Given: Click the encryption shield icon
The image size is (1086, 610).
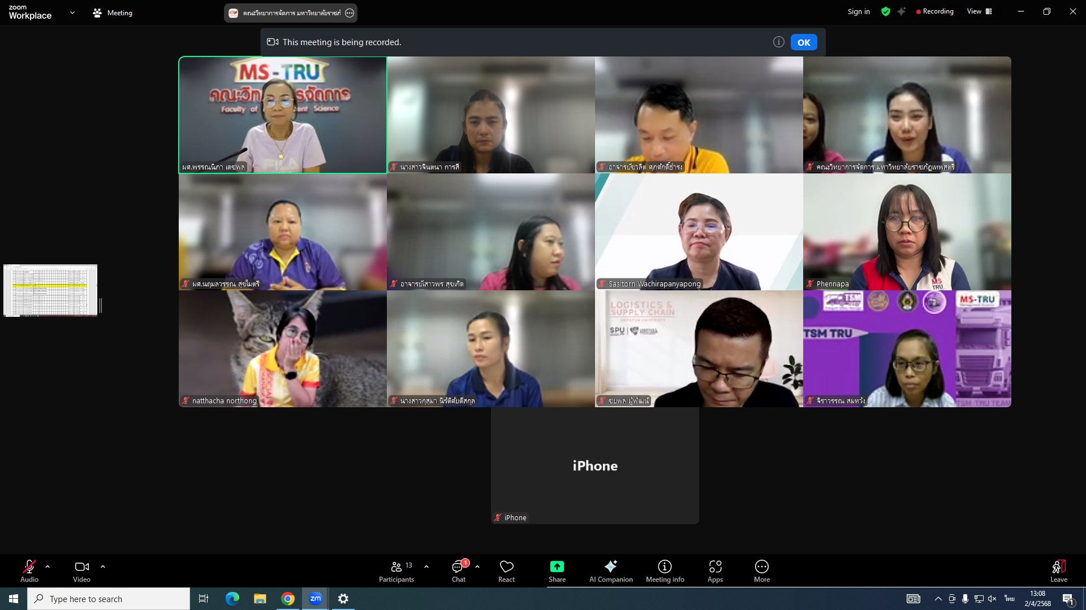Looking at the screenshot, I should tap(885, 11).
